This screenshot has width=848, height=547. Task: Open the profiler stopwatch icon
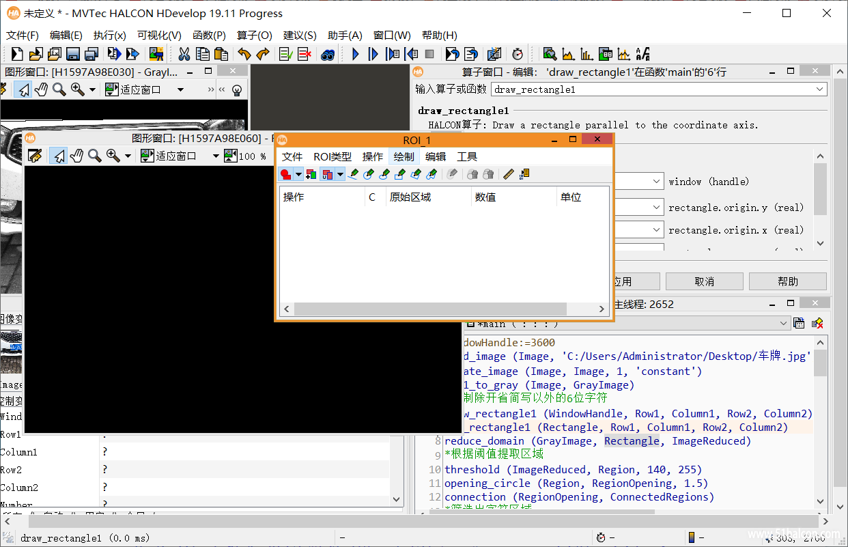click(518, 54)
